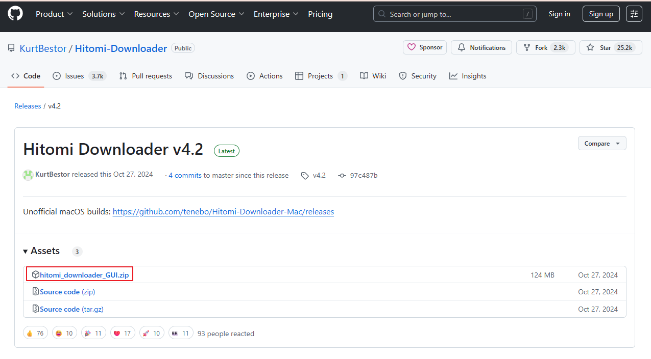Open the Pull requests tab
The width and height of the screenshot is (651, 359).
coord(146,76)
